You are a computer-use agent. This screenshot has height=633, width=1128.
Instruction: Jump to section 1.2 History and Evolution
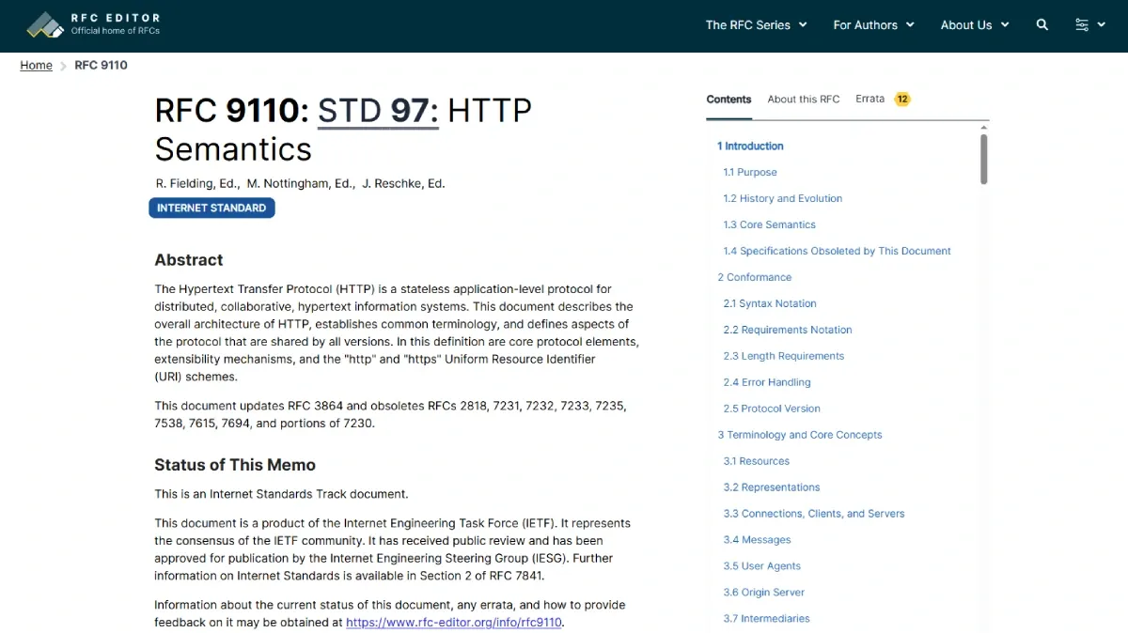point(782,199)
